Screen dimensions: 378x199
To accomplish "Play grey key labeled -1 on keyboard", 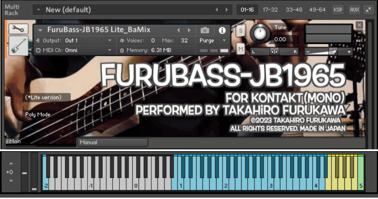I will tap(91, 185).
